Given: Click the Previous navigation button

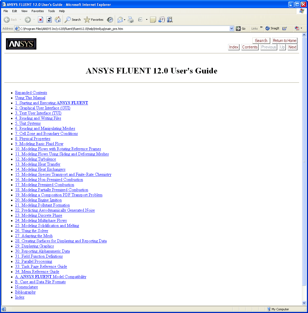Looking at the screenshot, I should 269,47.
